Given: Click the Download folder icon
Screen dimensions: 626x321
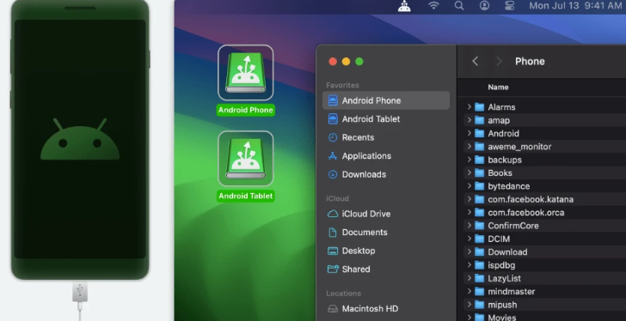Looking at the screenshot, I should pyautogui.click(x=479, y=251).
